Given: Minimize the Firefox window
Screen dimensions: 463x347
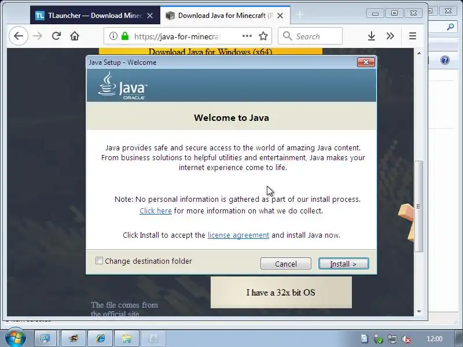Looking at the screenshot, I should click(x=375, y=13).
